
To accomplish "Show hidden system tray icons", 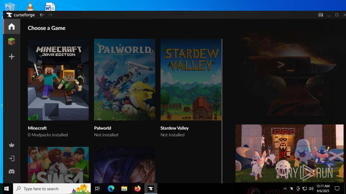I will click(285, 189).
